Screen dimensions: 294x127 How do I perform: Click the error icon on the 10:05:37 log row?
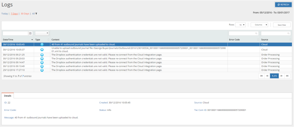coord(42,49)
